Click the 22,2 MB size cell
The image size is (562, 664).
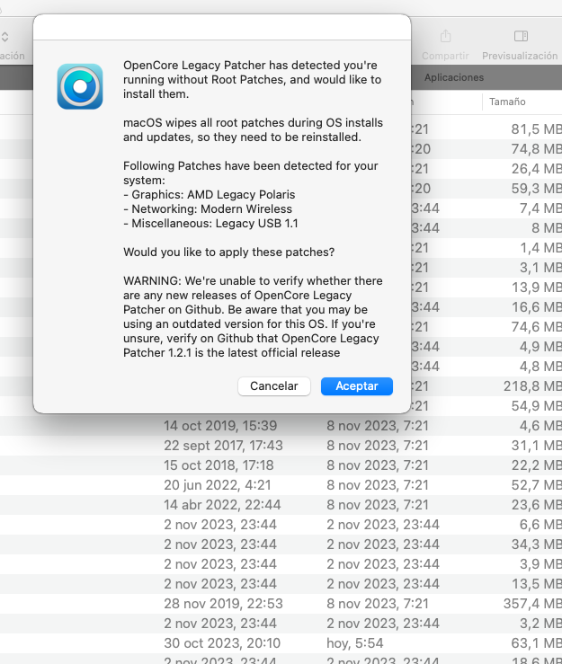tap(537, 465)
